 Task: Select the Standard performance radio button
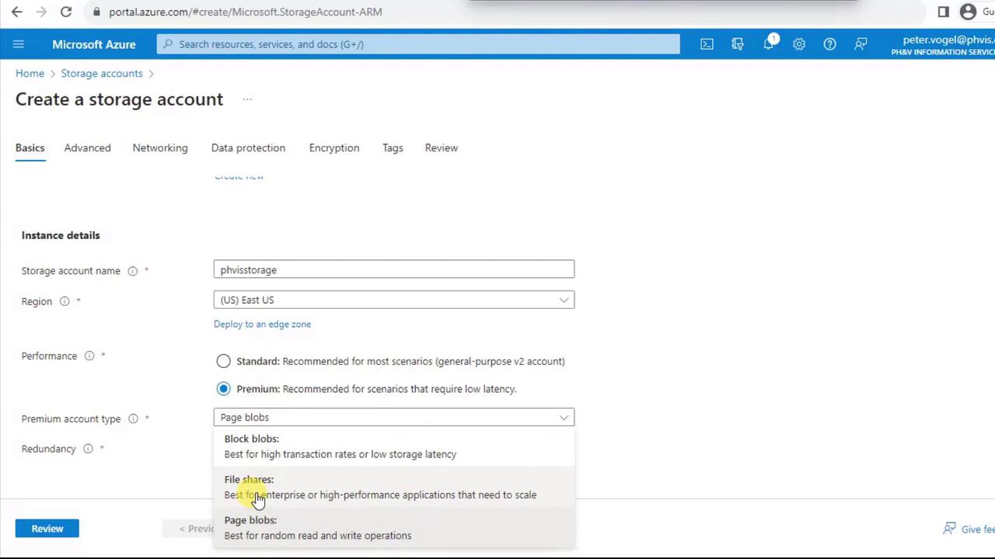tap(223, 361)
